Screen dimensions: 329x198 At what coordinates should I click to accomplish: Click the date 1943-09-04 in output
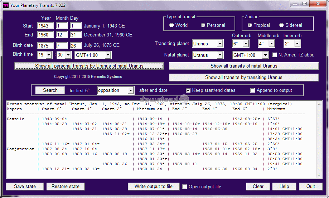[x=54, y=119]
